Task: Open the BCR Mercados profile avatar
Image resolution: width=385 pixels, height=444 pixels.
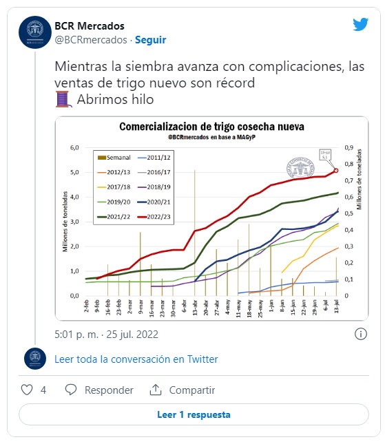Action: [35, 32]
